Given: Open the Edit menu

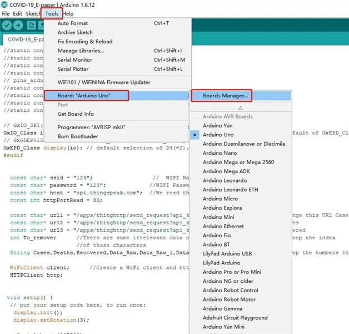Looking at the screenshot, I should pyautogui.click(x=17, y=13).
